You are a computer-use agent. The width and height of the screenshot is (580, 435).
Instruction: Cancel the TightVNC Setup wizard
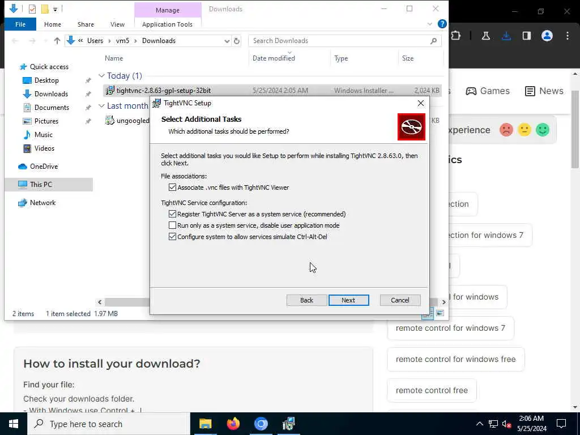click(x=400, y=300)
